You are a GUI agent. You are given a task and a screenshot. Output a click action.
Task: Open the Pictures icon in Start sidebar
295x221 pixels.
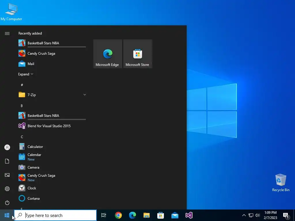(7, 175)
